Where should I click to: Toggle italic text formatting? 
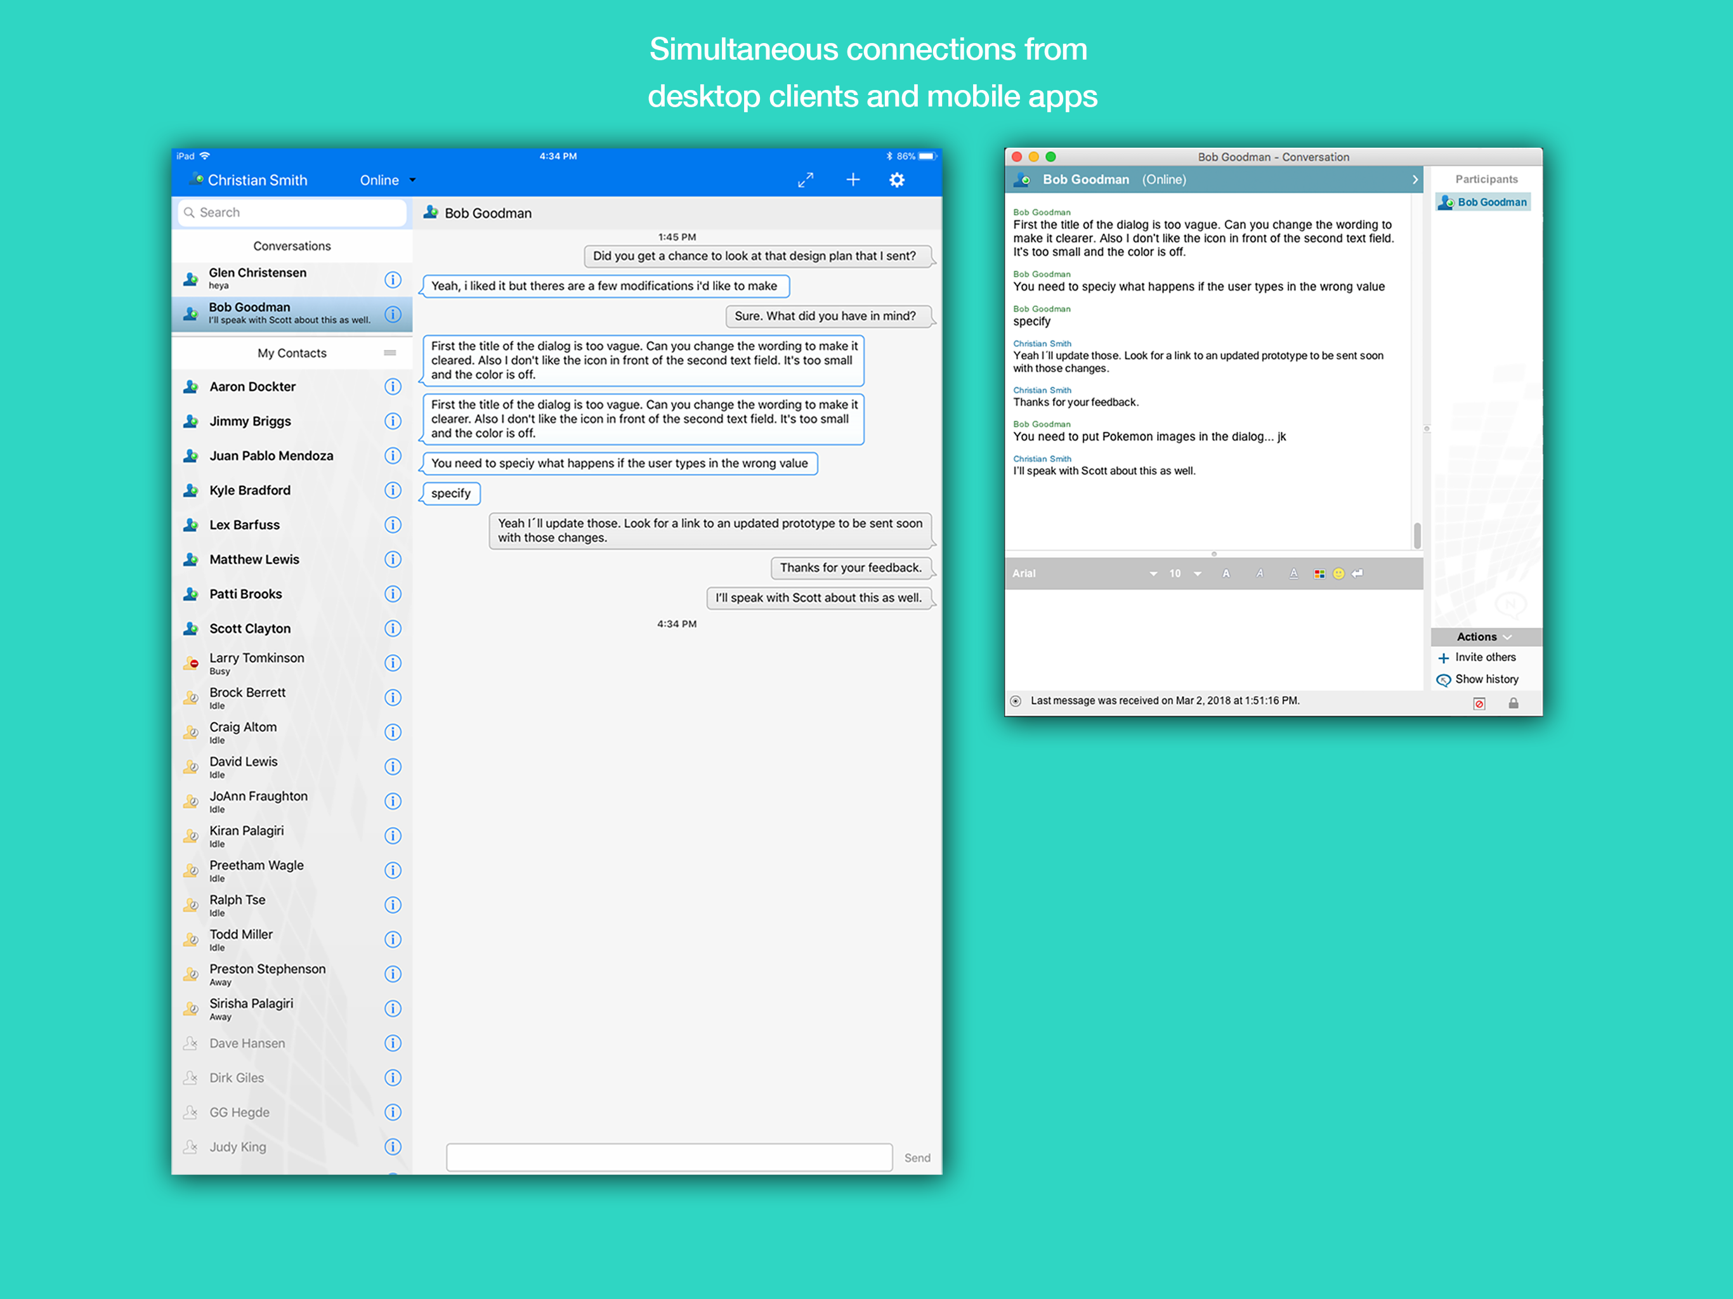pos(1260,573)
